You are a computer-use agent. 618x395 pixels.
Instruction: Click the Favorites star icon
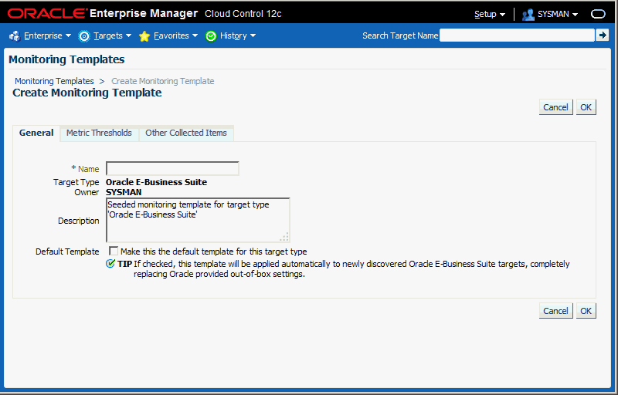click(x=144, y=35)
